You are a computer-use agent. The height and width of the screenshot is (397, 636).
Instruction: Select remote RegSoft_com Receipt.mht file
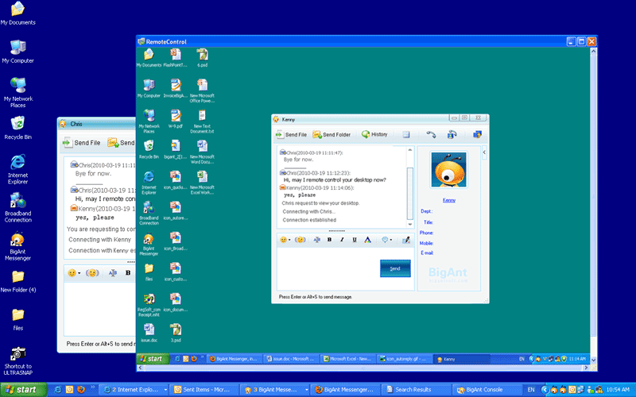coord(149,305)
